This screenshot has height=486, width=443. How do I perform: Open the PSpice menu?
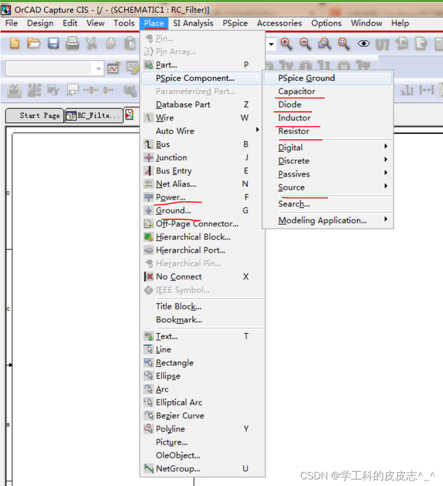click(x=235, y=23)
